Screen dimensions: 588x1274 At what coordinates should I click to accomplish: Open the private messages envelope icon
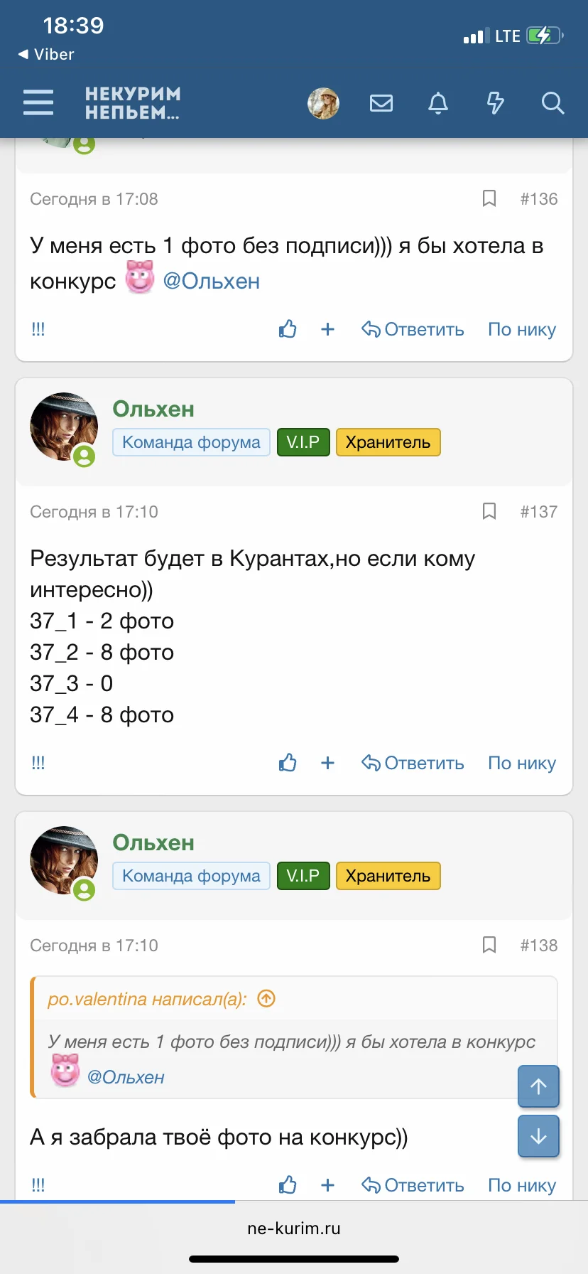pyautogui.click(x=381, y=102)
